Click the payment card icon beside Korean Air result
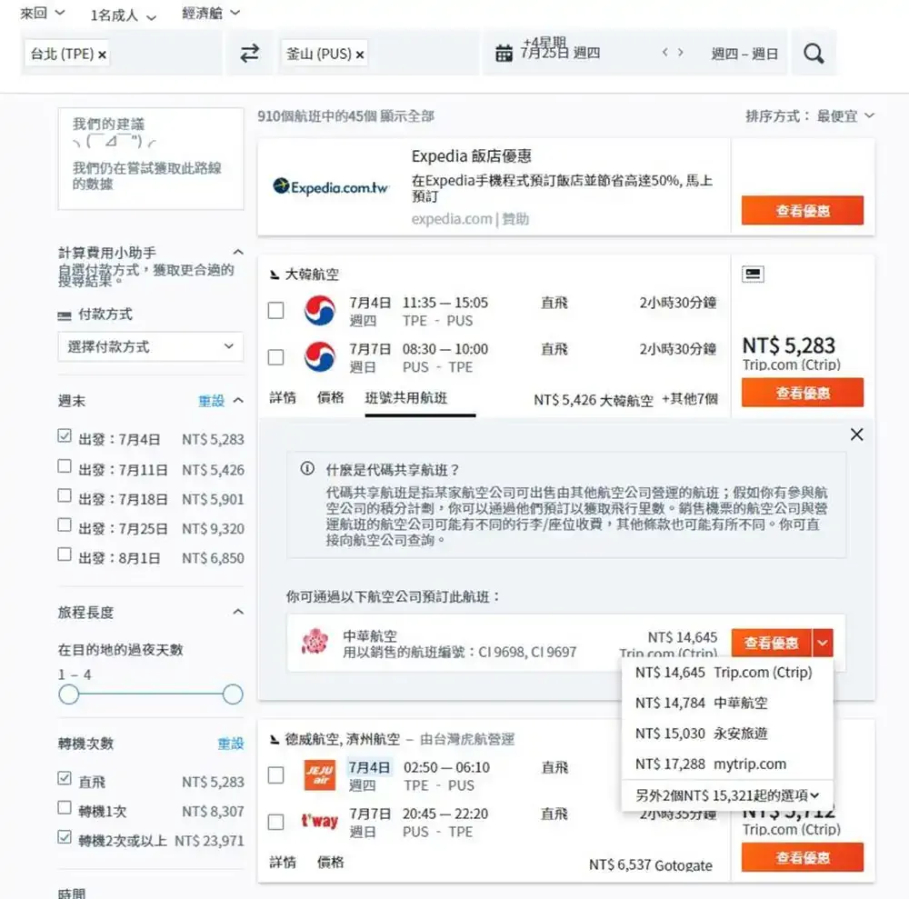 (x=753, y=274)
